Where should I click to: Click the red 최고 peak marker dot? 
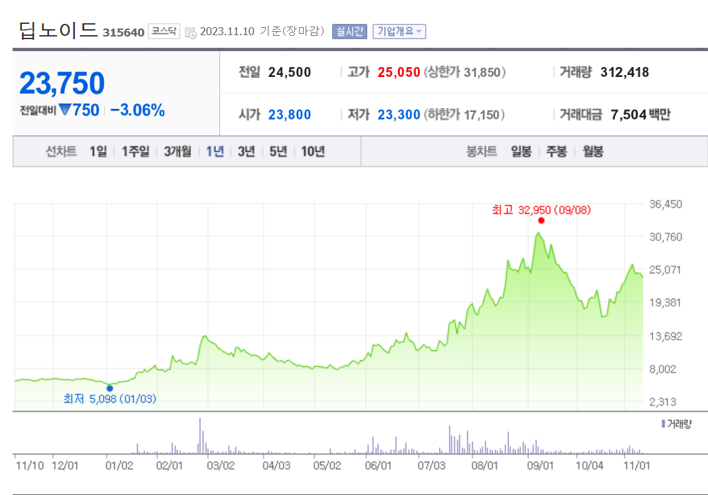click(542, 220)
